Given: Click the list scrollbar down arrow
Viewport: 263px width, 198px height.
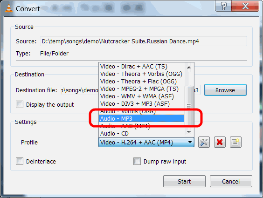Looking at the screenshot, I should [x=189, y=132].
